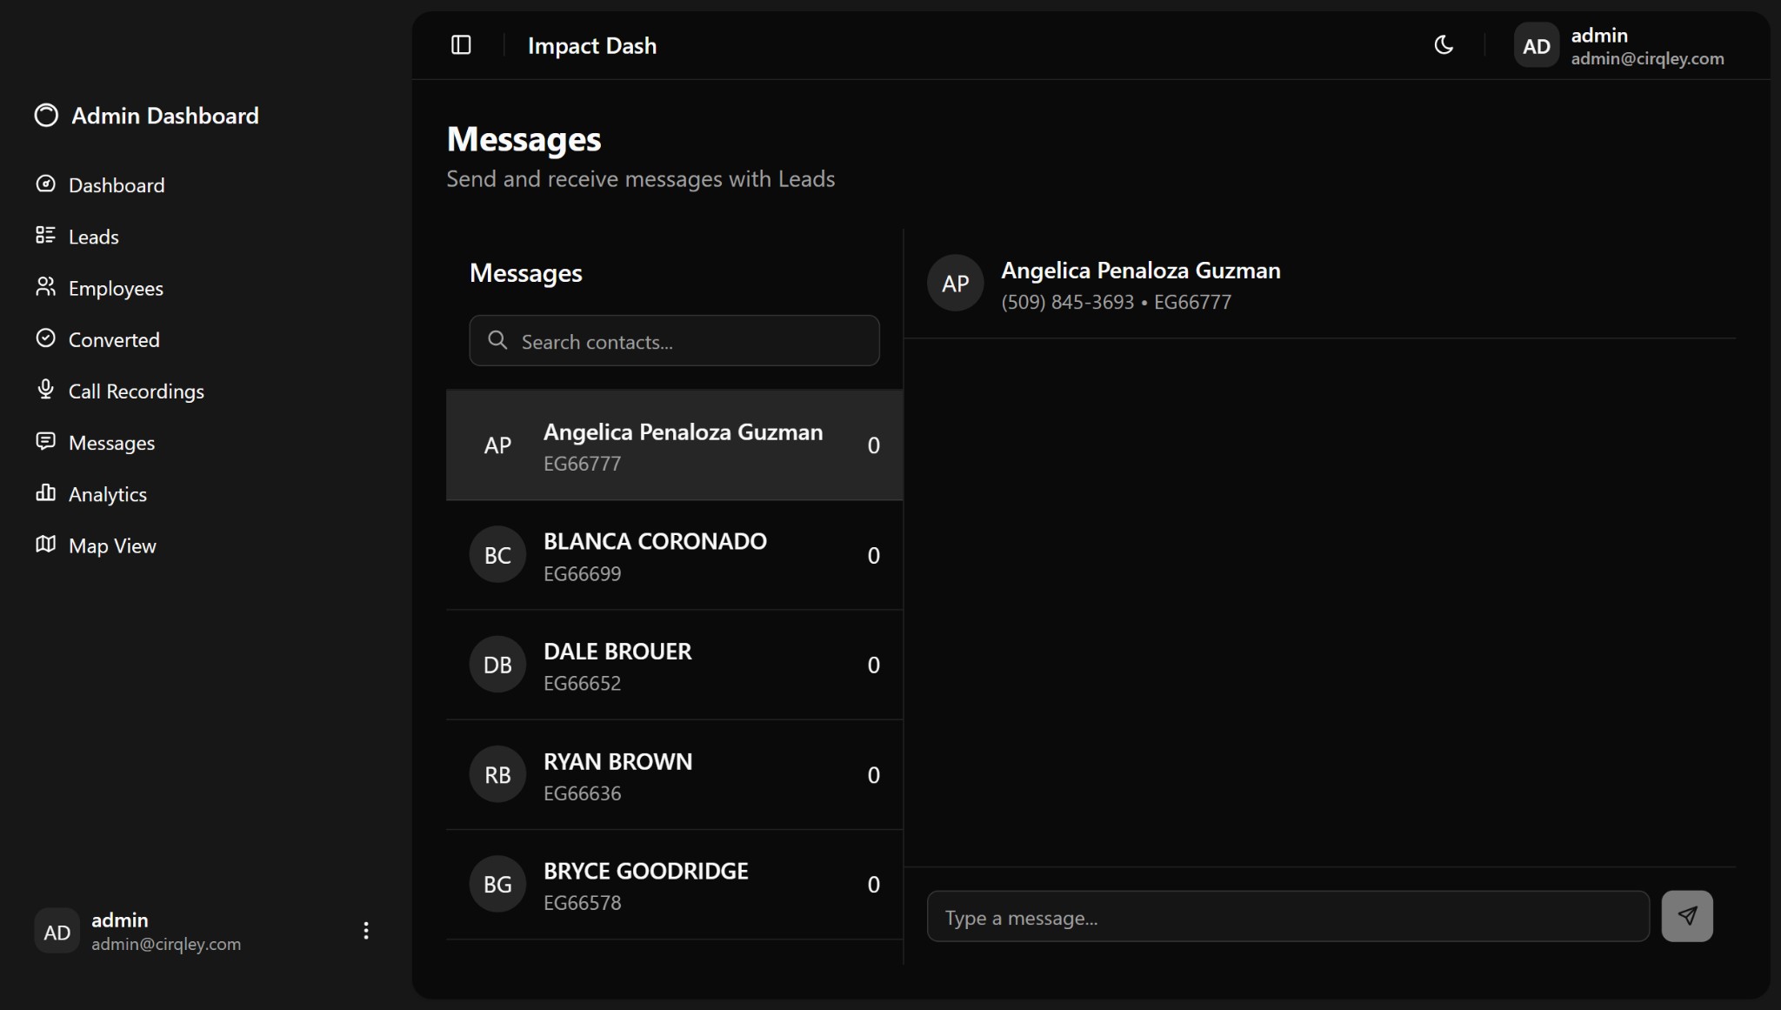The width and height of the screenshot is (1781, 1010).
Task: Send message with paper plane button
Action: point(1686,916)
